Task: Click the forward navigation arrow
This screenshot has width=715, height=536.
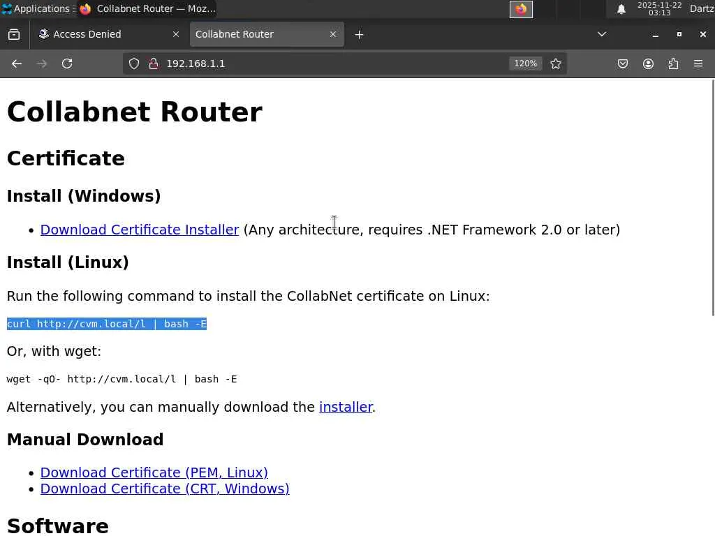Action: coord(41,64)
